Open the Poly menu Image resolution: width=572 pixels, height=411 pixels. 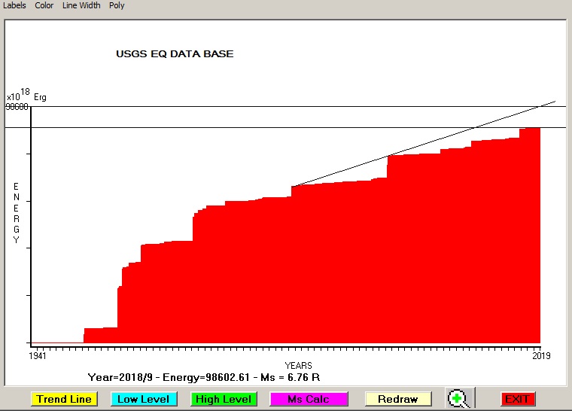coord(117,5)
